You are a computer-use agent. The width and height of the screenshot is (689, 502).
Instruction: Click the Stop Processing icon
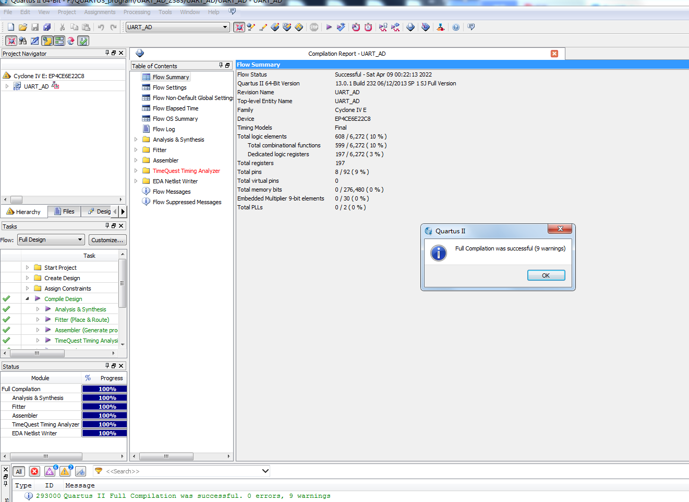(314, 27)
